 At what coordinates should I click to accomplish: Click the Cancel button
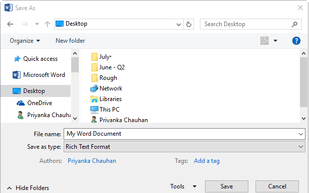[x=277, y=186]
